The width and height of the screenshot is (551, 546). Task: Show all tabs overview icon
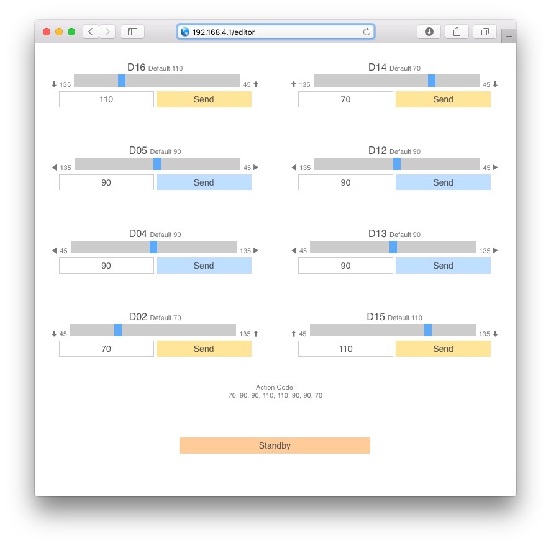pyautogui.click(x=485, y=32)
